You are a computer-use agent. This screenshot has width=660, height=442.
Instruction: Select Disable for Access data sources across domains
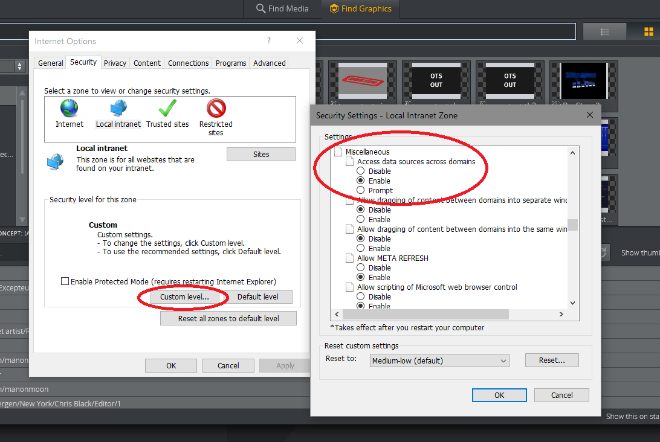coord(361,171)
